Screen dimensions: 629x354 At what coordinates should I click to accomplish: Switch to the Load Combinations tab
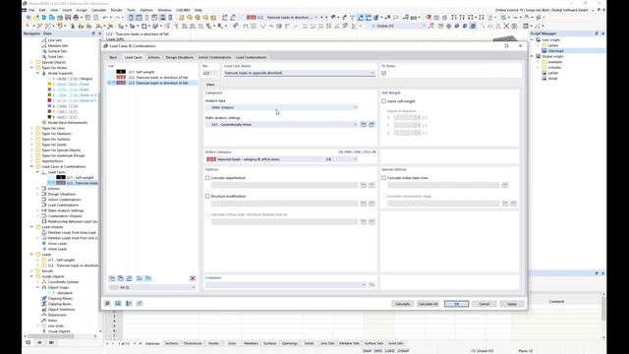coord(252,57)
